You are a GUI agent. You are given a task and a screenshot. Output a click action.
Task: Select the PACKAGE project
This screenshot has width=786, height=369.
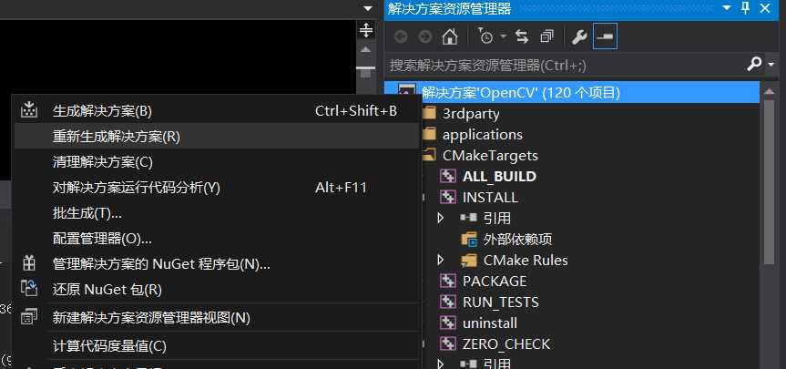[x=495, y=282]
